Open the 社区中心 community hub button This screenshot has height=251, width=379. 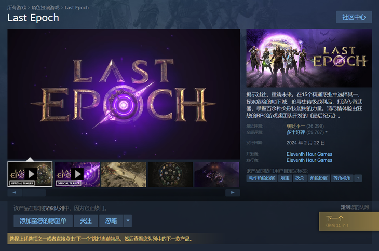[x=354, y=17]
